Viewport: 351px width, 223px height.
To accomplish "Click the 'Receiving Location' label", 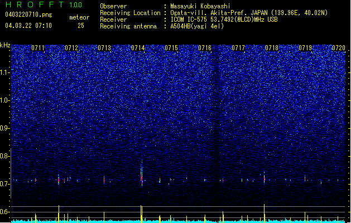I will pyautogui.click(x=130, y=13).
